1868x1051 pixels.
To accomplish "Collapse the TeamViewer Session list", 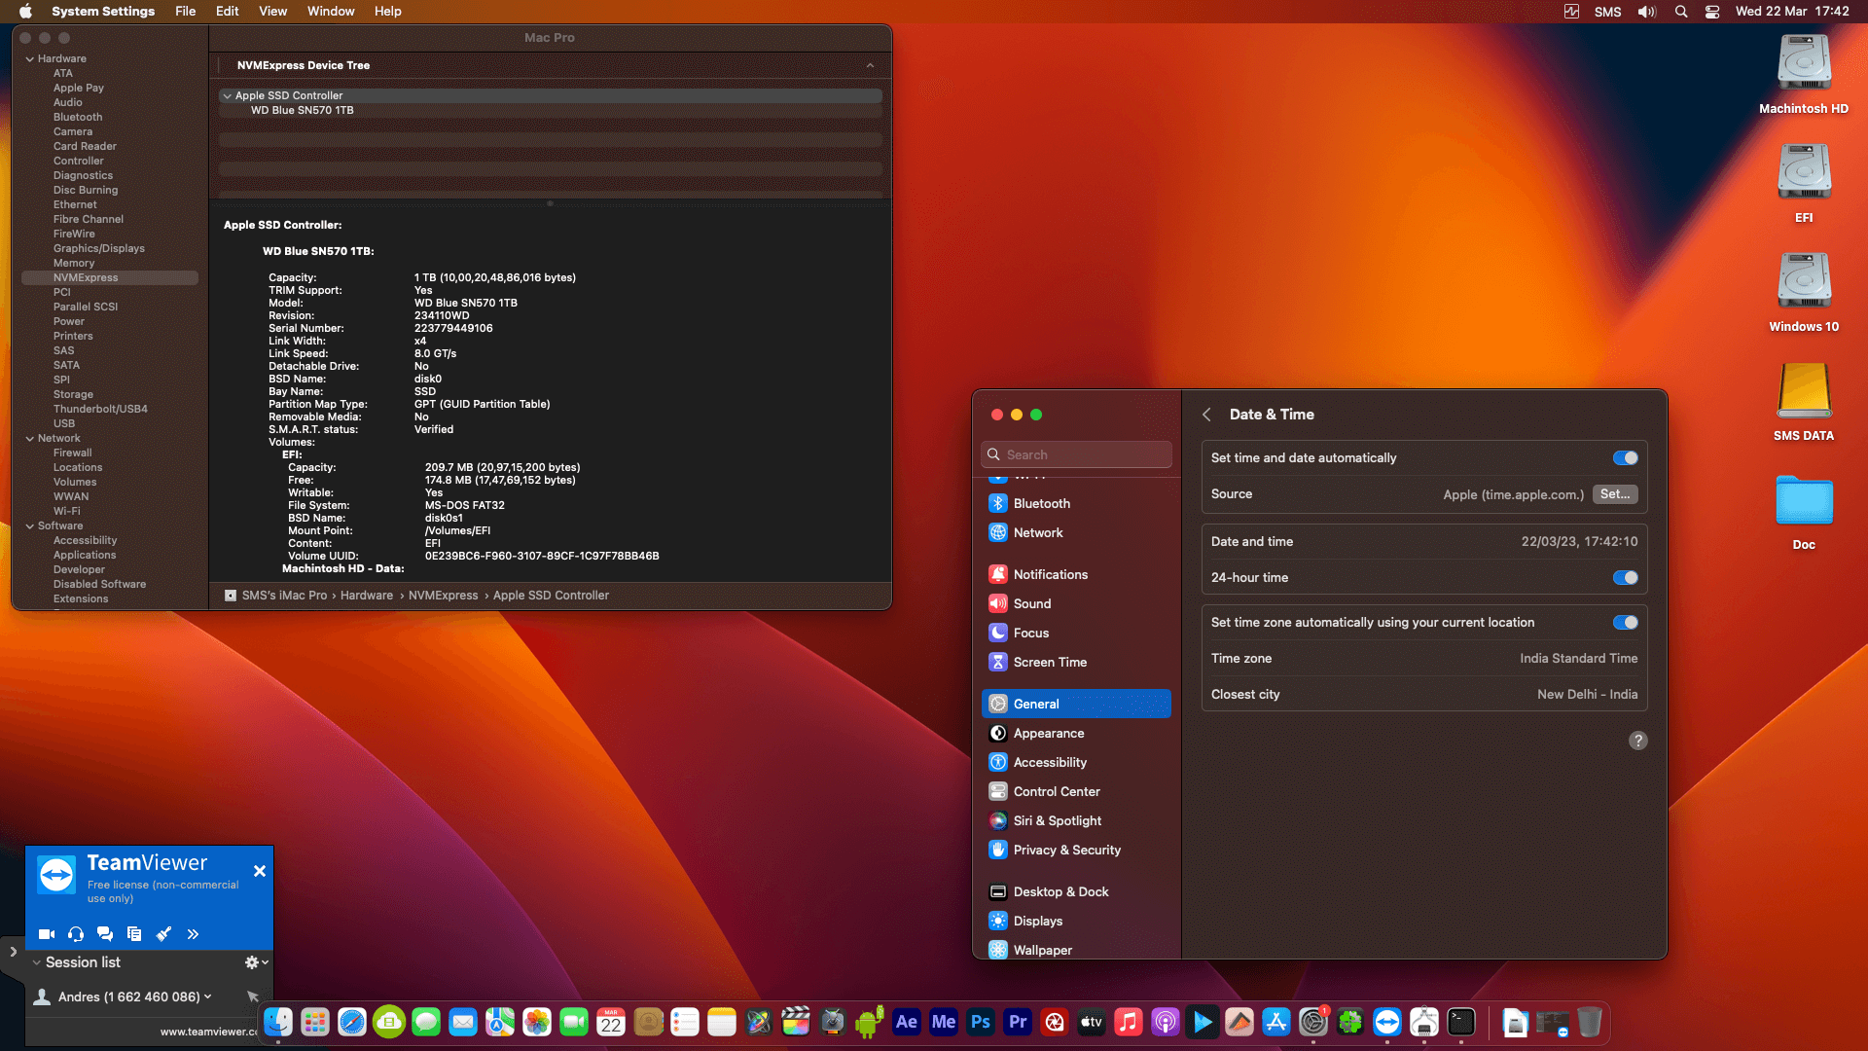I will coord(37,962).
